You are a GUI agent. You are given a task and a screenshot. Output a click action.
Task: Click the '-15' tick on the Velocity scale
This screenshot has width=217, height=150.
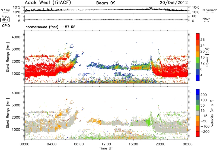click(x=204, y=116)
